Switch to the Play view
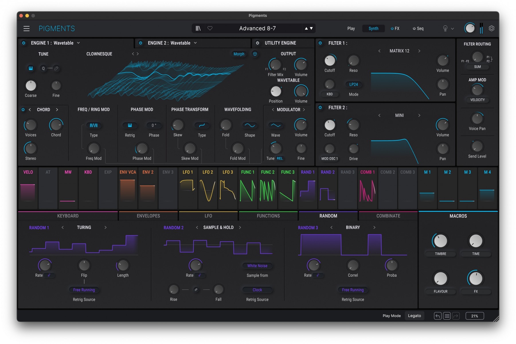The width and height of the screenshot is (516, 344). click(x=351, y=28)
